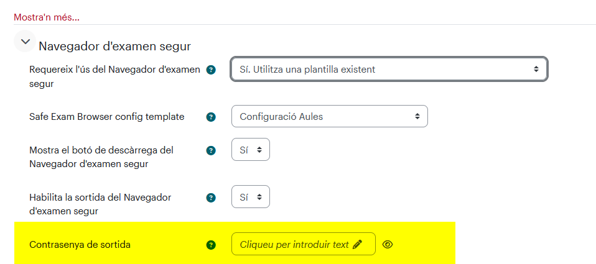
Task: Open the "Sí. Utilitza una plantilla existent" dropdown
Action: [x=389, y=70]
